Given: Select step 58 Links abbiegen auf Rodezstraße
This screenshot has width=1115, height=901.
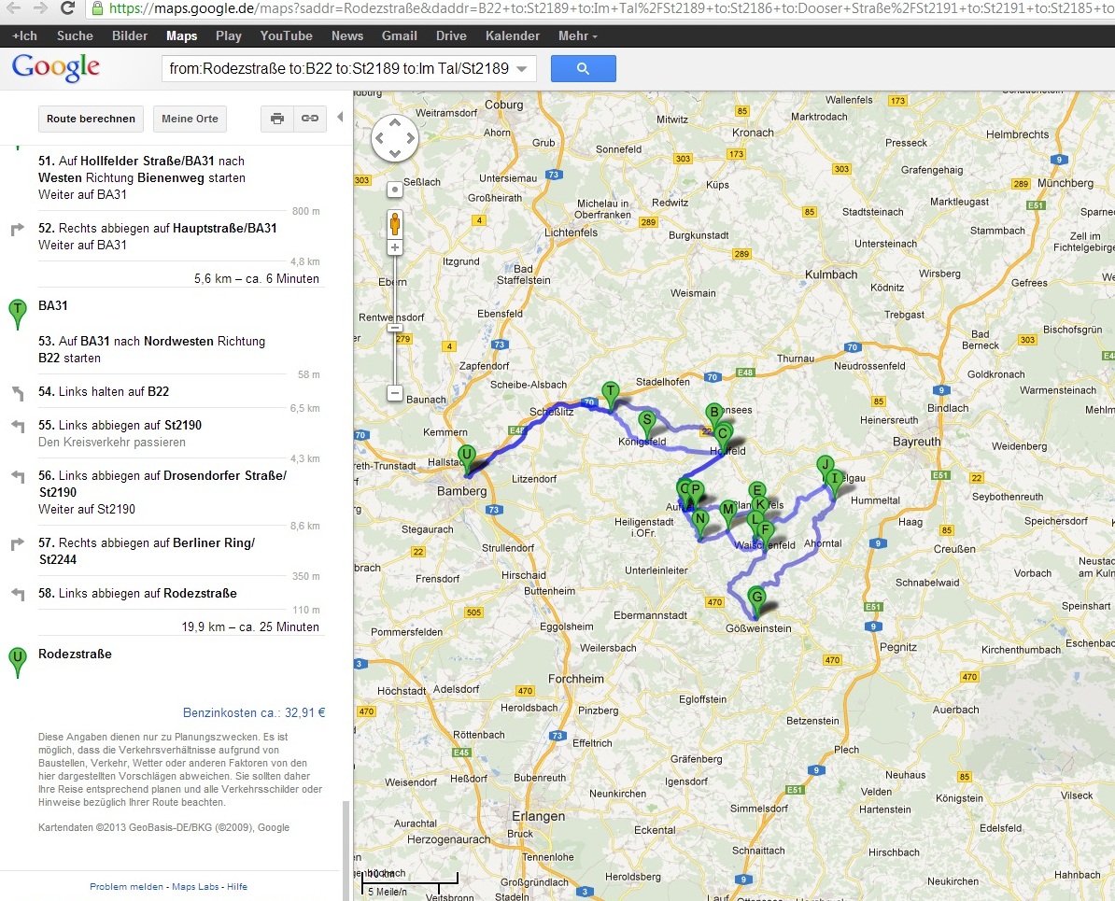Looking at the screenshot, I should point(138,593).
